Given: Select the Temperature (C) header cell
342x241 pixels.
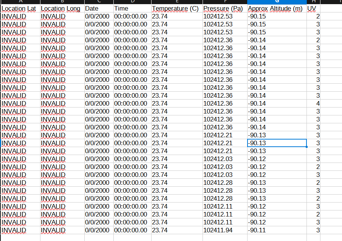Looking at the screenshot, I should (177, 9).
